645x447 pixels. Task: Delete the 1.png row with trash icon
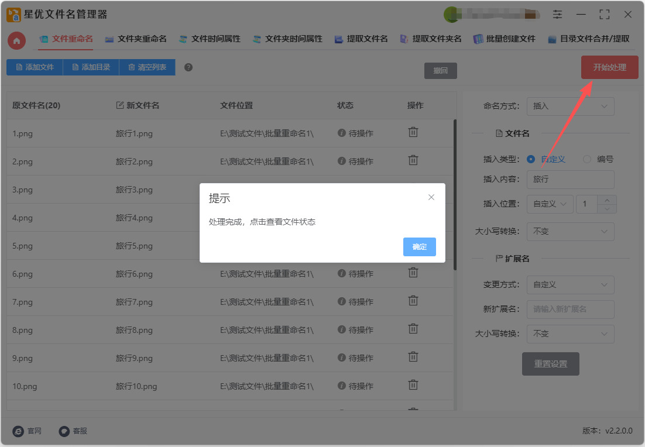(413, 132)
